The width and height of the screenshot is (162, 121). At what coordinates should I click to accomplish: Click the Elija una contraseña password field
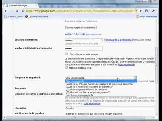[84, 40]
